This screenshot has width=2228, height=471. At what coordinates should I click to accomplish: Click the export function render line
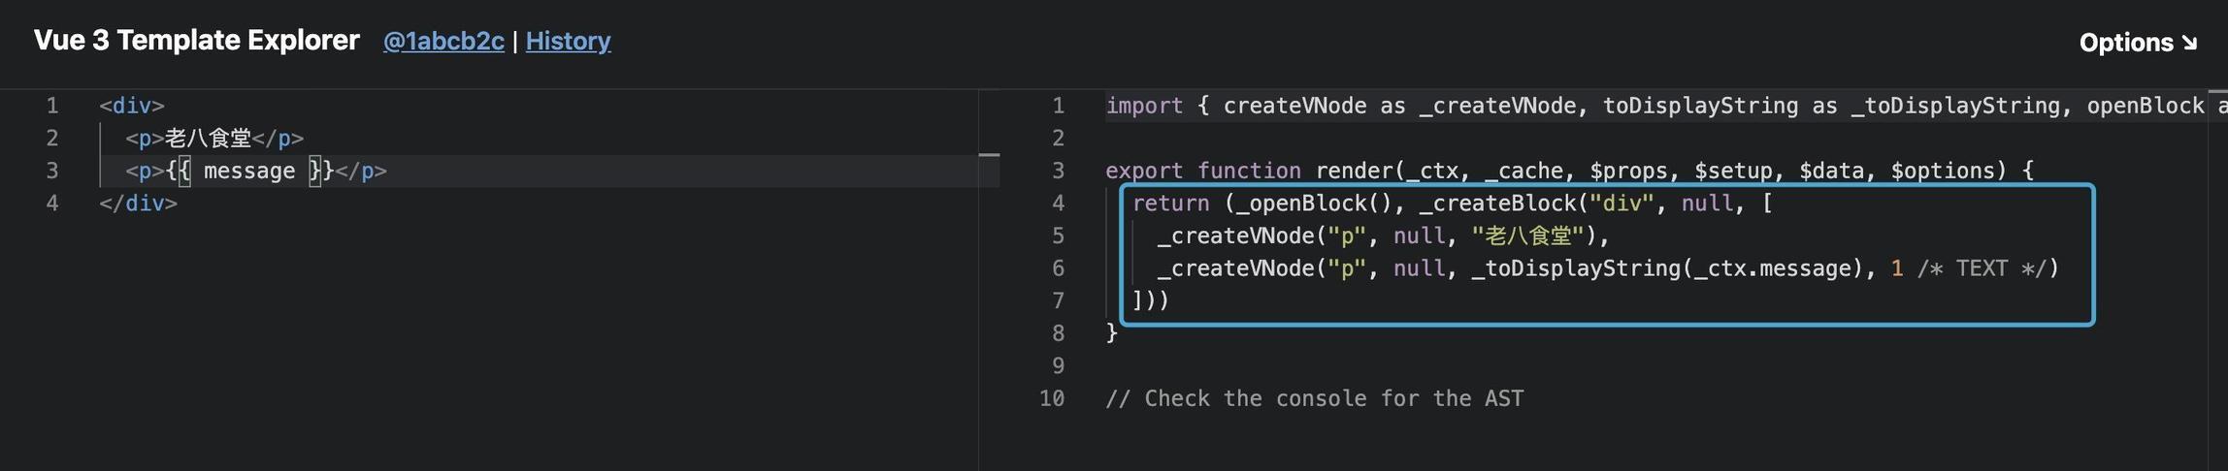click(1569, 172)
